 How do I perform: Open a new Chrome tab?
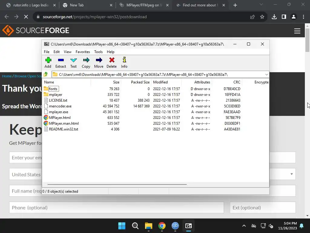235,5
